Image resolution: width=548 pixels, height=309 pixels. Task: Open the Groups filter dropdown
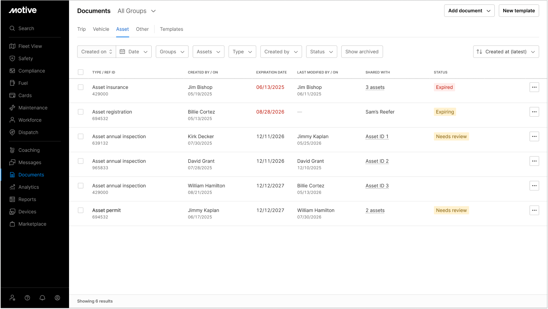(x=172, y=52)
